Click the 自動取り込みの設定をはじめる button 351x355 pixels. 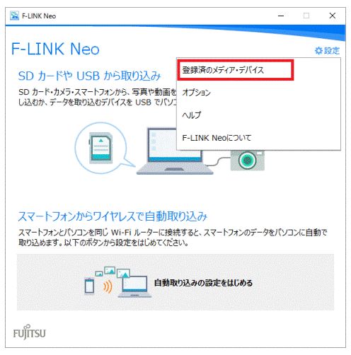pyautogui.click(x=175, y=282)
